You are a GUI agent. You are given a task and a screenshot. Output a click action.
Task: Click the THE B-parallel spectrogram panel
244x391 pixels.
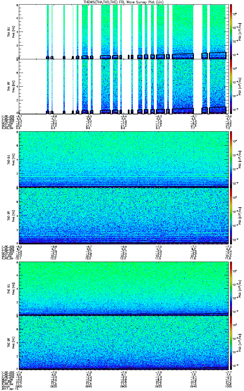pyautogui.click(x=123, y=343)
